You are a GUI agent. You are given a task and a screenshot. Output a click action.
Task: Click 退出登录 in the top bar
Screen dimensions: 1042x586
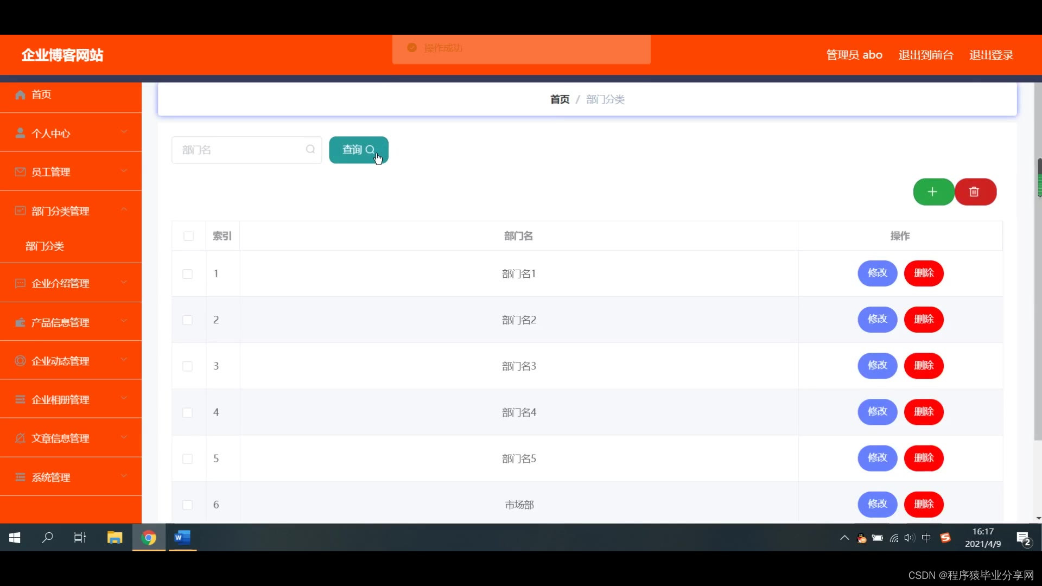pyautogui.click(x=991, y=55)
